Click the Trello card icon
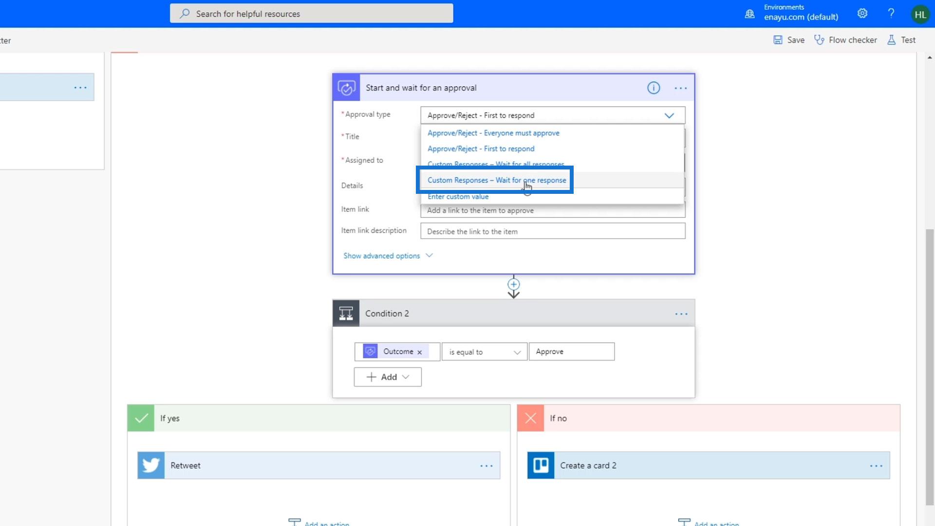 pos(541,466)
